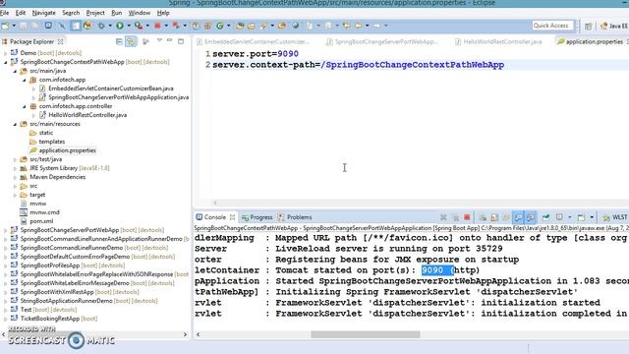Toggle Link with Editor in Package Explorer
The height and width of the screenshot is (354, 629).
pyautogui.click(x=131, y=41)
